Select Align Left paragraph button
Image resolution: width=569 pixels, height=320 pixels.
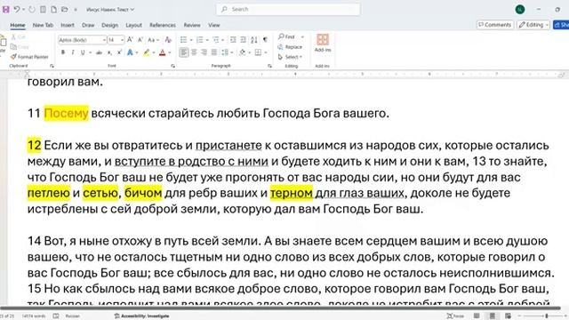pos(184,52)
